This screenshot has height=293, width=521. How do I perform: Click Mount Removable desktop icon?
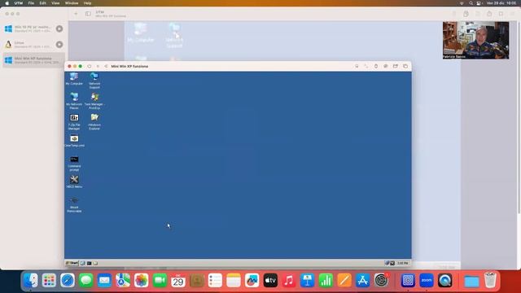74,204
